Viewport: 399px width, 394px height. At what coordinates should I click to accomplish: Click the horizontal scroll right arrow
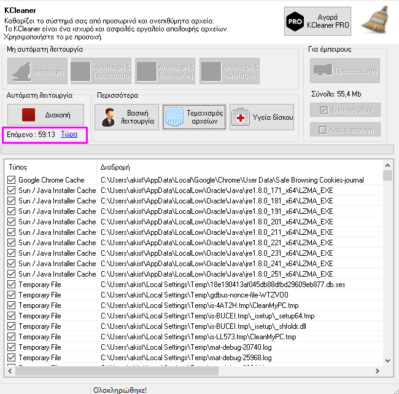pos(378,371)
